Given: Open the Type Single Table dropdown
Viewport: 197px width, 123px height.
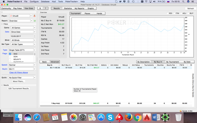Looking at the screenshot, I should 34,50.
